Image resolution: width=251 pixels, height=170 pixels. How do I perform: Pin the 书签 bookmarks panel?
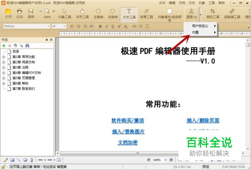click(x=47, y=40)
